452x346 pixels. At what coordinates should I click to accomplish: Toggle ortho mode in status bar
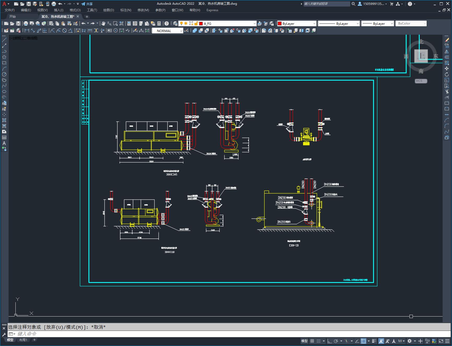click(x=330, y=341)
